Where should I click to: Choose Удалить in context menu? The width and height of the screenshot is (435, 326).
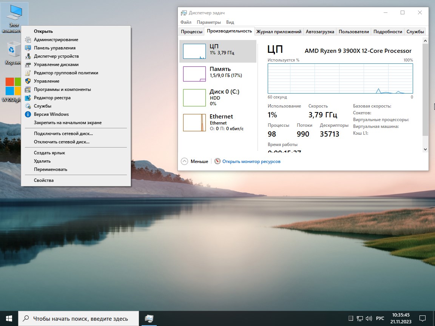tap(76, 161)
